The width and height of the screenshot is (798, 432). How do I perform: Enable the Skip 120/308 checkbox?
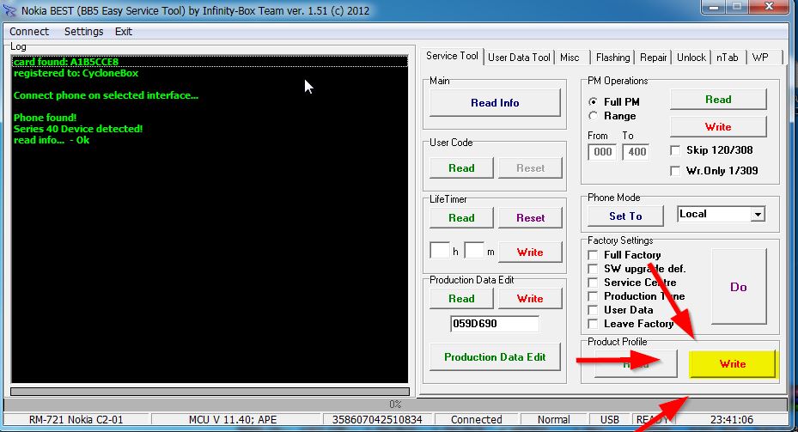point(675,150)
